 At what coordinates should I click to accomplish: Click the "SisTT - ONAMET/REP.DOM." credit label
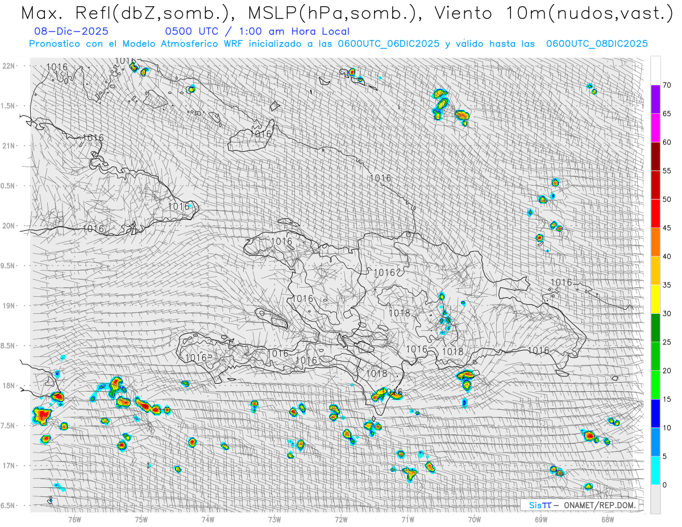pyautogui.click(x=579, y=505)
